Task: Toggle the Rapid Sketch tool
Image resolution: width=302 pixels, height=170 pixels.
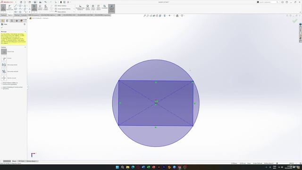Action: 99,8
